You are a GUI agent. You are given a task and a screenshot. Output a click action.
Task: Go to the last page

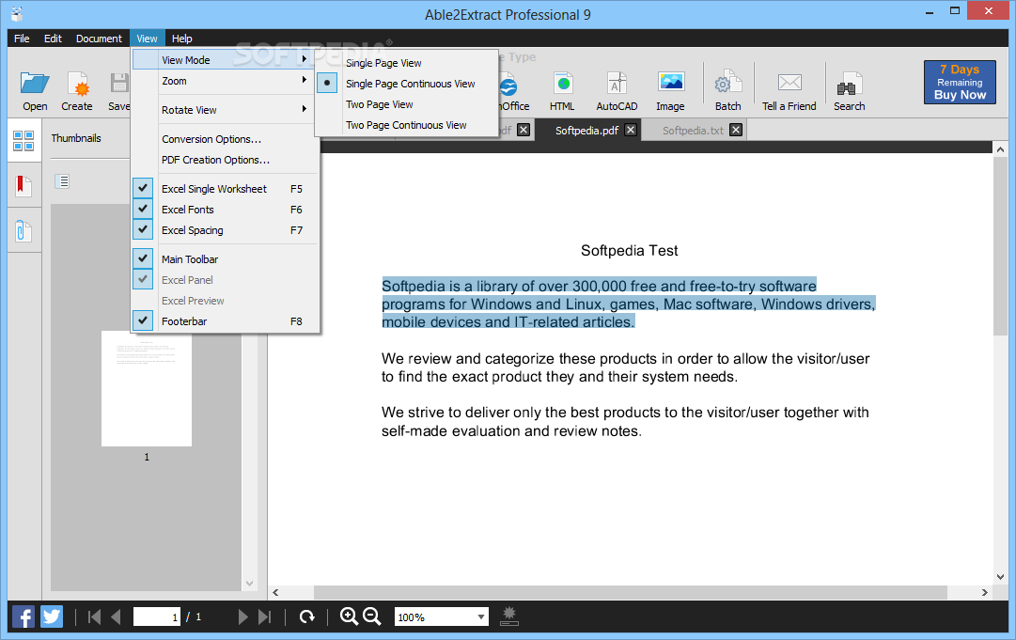264,617
